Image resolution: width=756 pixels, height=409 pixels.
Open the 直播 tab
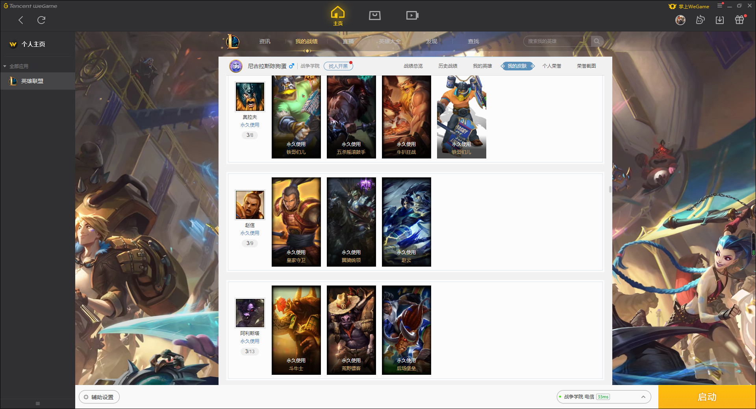click(348, 41)
